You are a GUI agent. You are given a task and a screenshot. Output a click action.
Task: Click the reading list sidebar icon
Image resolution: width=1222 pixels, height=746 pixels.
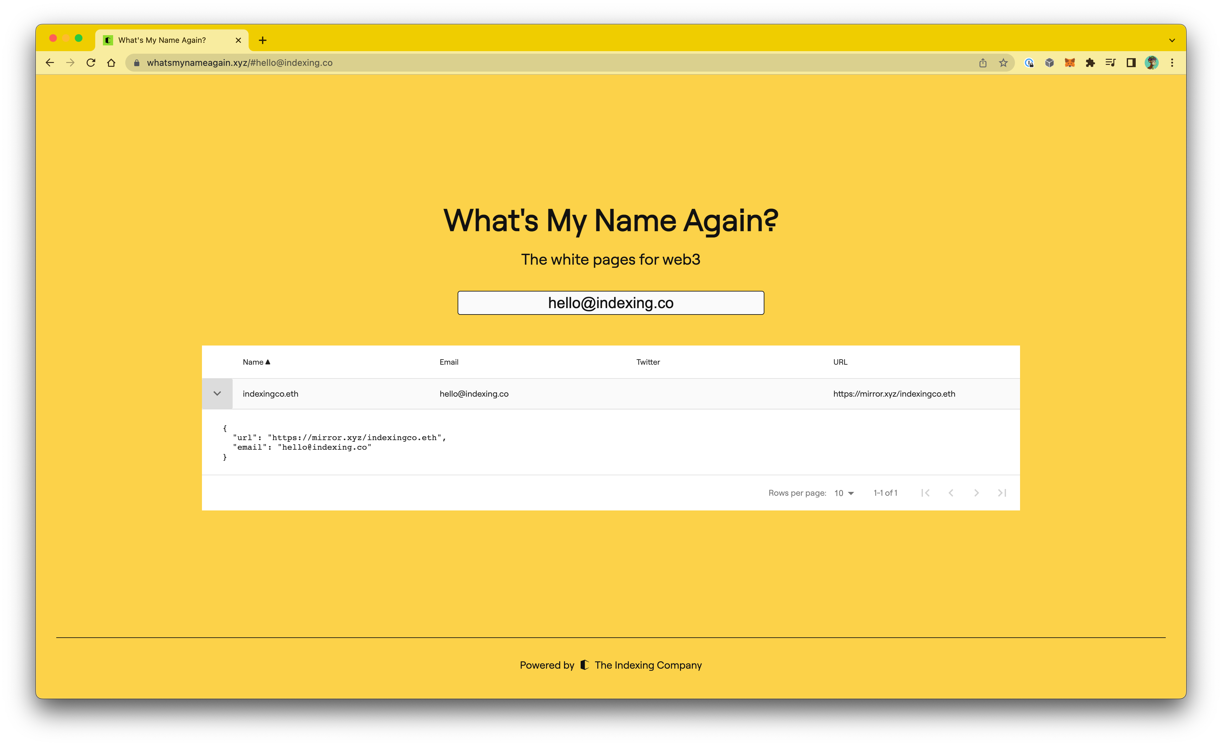point(1131,63)
